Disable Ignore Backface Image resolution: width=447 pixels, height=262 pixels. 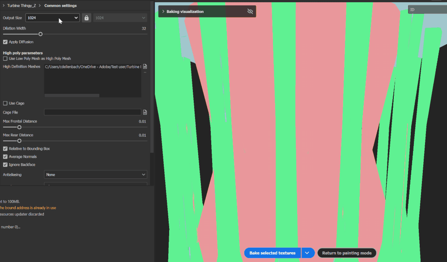pyautogui.click(x=5, y=165)
